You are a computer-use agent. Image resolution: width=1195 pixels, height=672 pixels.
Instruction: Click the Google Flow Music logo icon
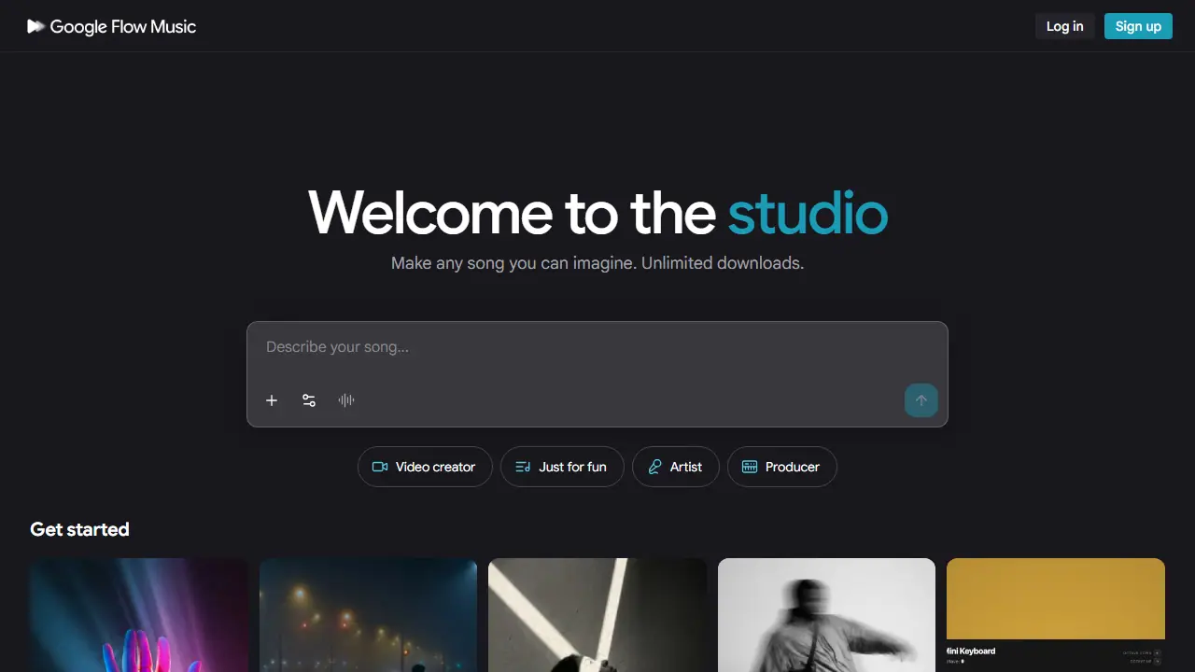[x=35, y=26]
